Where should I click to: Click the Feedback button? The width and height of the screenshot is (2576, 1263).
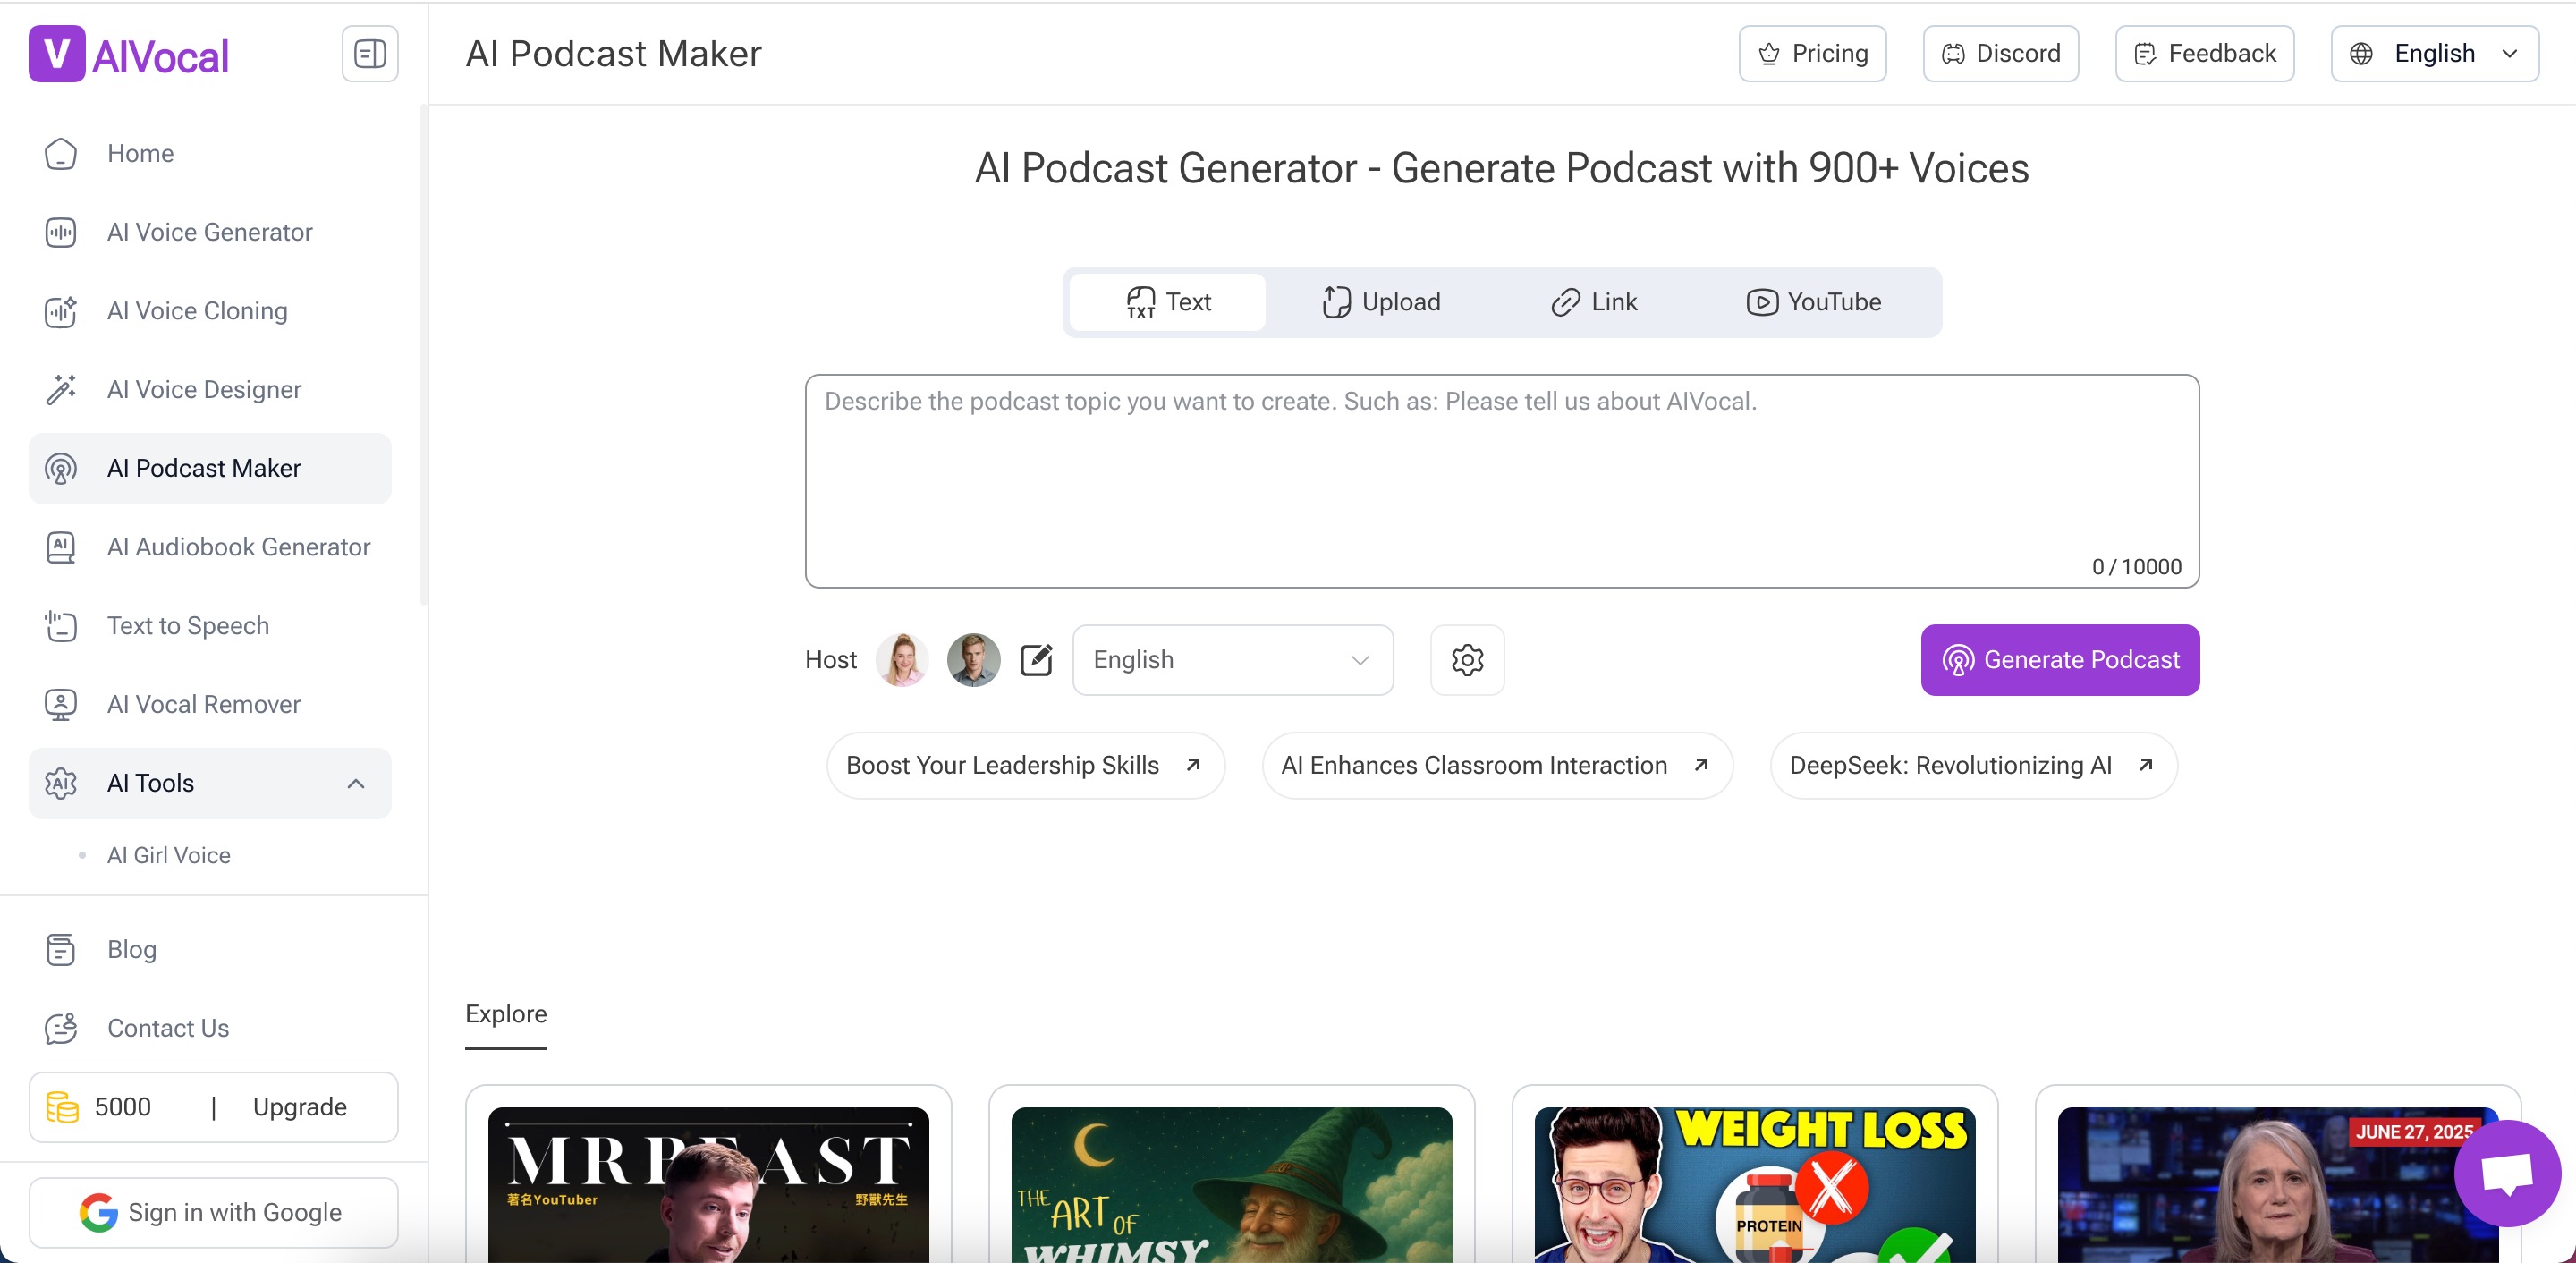(2205, 54)
